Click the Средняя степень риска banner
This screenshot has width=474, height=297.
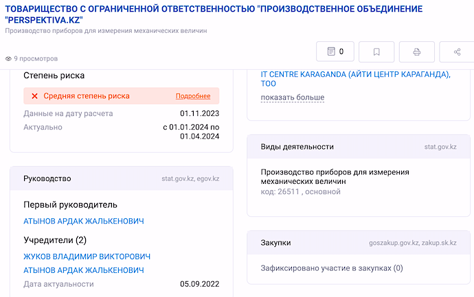121,96
